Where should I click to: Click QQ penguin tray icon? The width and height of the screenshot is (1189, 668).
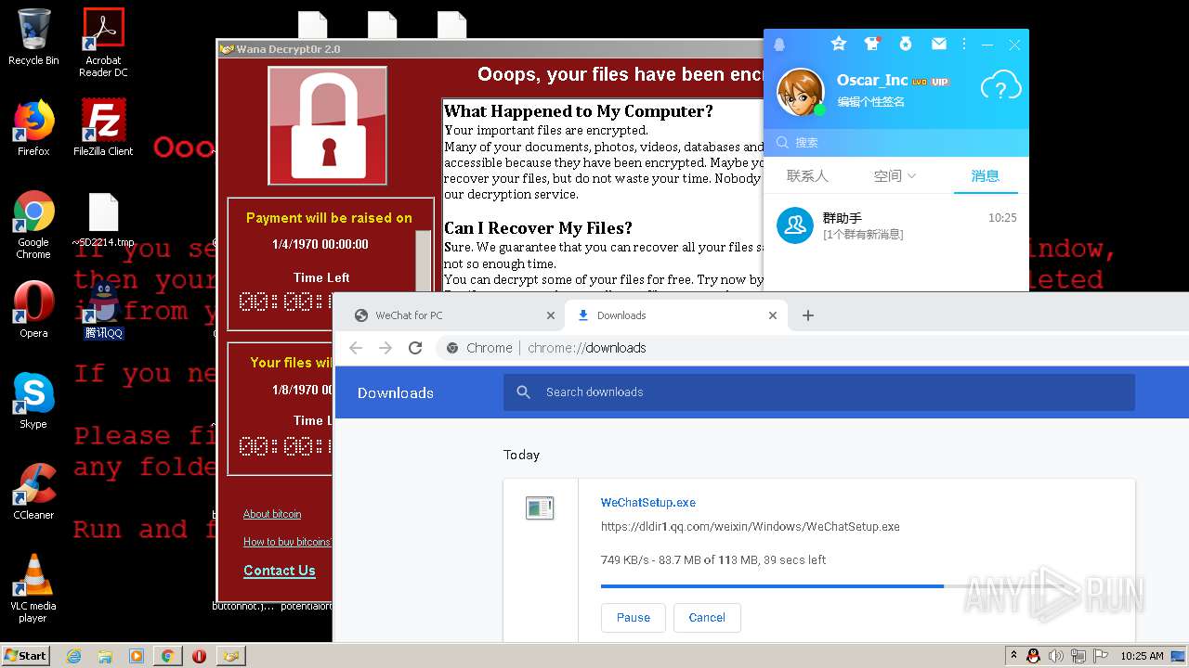pos(1034,656)
